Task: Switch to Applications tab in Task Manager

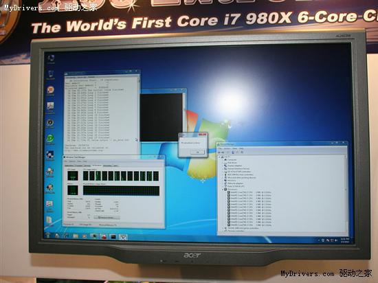Action: [69, 166]
